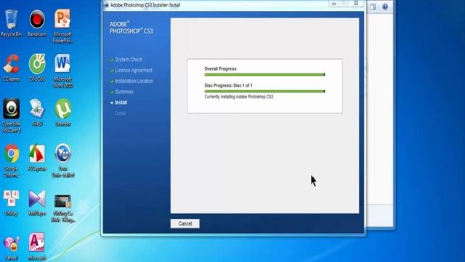Select the Summary step in sidebar

click(x=124, y=92)
